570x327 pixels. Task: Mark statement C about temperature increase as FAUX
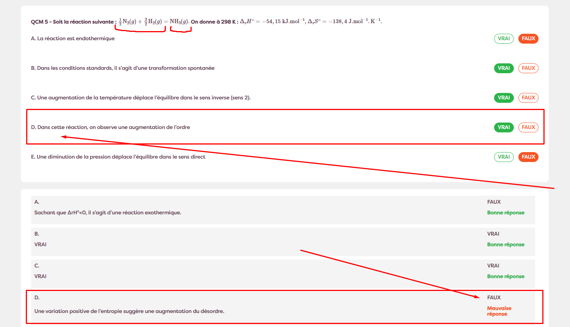click(x=528, y=98)
